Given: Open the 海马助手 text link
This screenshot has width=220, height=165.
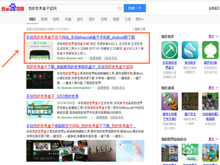Looking at the screenshot, I should [190, 63].
